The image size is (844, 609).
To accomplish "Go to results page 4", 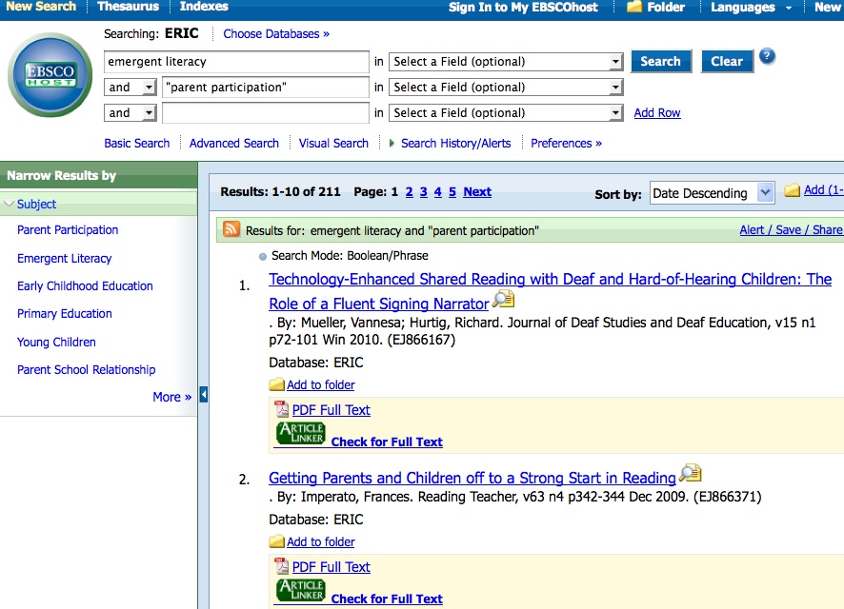I will tap(437, 192).
